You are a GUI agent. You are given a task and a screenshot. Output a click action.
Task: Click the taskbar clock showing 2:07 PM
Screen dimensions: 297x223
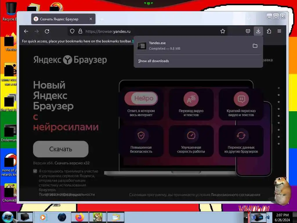tap(282, 215)
